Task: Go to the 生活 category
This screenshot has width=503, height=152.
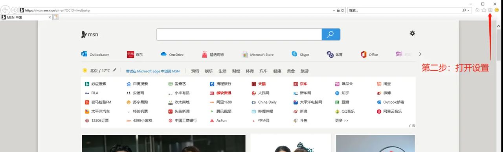Action: [x=222, y=71]
